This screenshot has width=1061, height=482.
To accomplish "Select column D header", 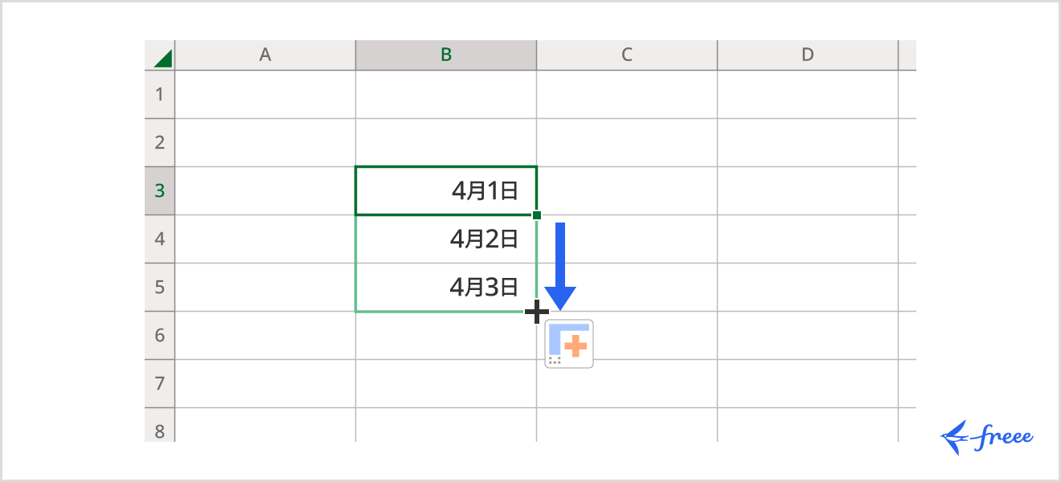I will point(808,55).
